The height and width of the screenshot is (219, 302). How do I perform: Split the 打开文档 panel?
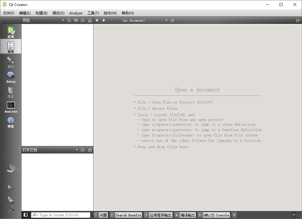click(83, 150)
